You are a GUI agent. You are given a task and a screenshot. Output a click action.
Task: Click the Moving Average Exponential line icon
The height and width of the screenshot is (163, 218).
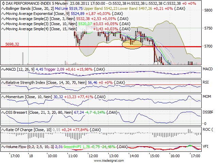(3, 14)
